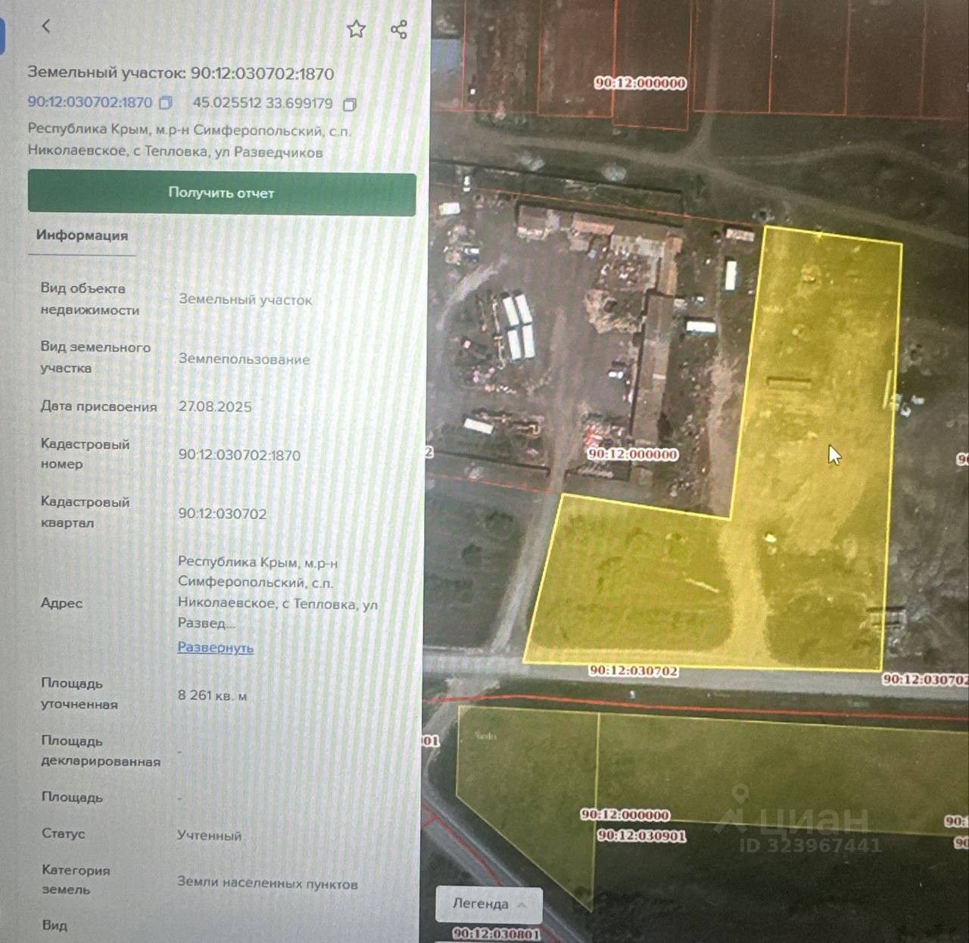The width and height of the screenshot is (969, 943).
Task: Click the blue cadastral number link
Action: click(x=90, y=102)
